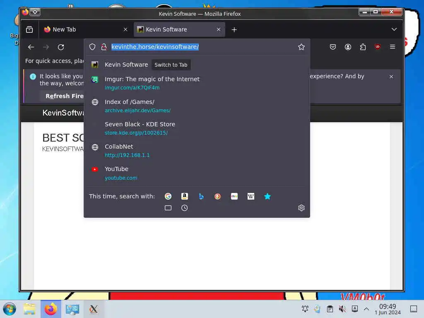Open Firefox View from the tab bar
This screenshot has height=318, width=424.
coord(29,29)
